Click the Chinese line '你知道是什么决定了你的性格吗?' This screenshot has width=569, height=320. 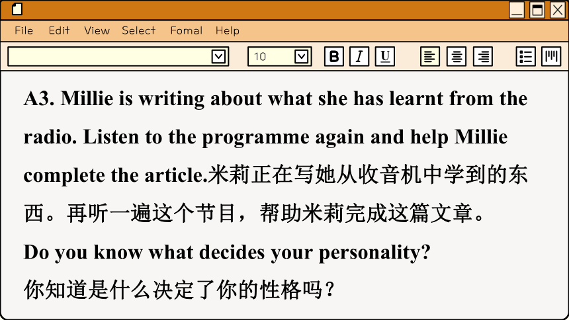pos(179,290)
